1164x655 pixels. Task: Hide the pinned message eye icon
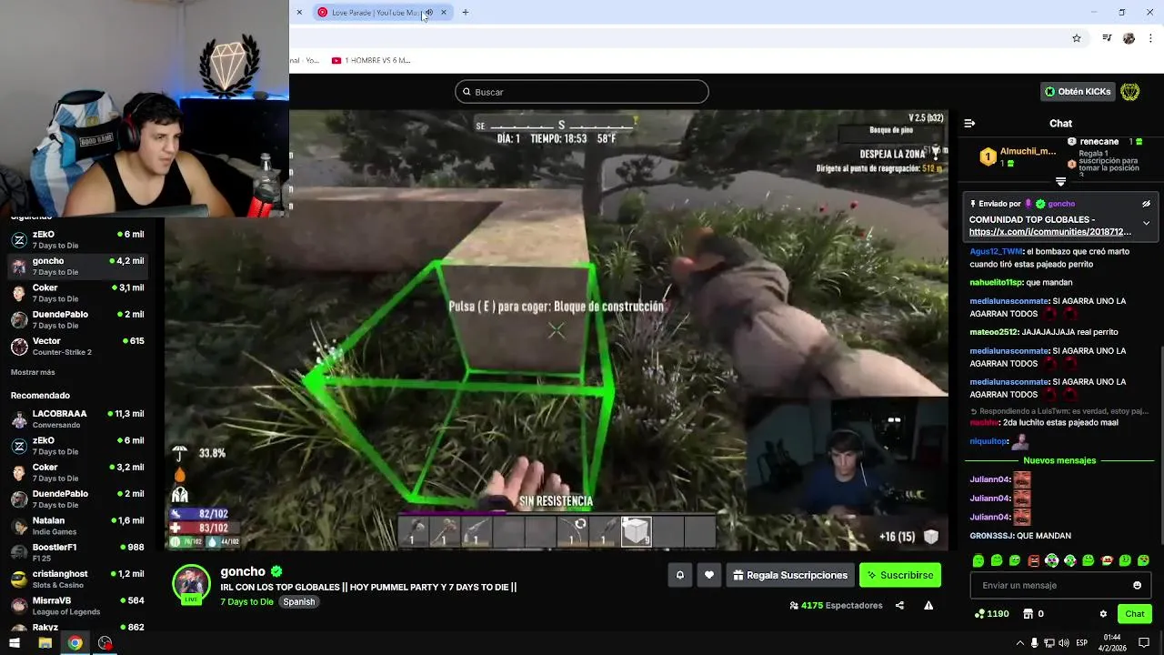pos(1146,204)
